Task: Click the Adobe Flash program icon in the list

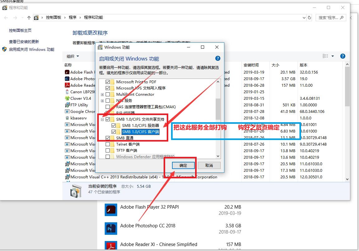Action: pos(67,72)
